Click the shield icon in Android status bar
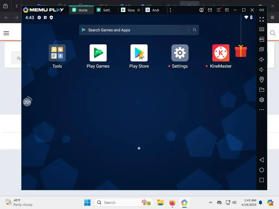Image resolution: width=279 pixels, height=209 pixels. tap(51, 17)
